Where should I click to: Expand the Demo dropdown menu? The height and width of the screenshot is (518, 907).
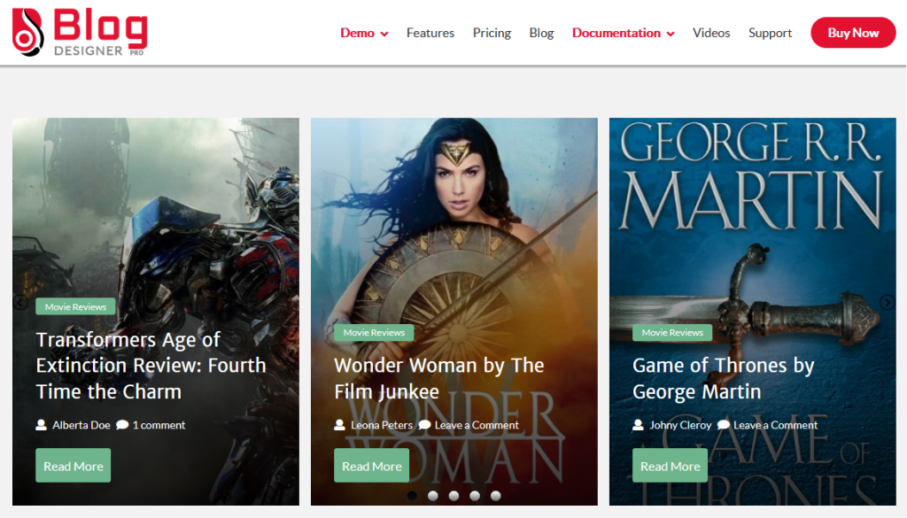point(364,33)
